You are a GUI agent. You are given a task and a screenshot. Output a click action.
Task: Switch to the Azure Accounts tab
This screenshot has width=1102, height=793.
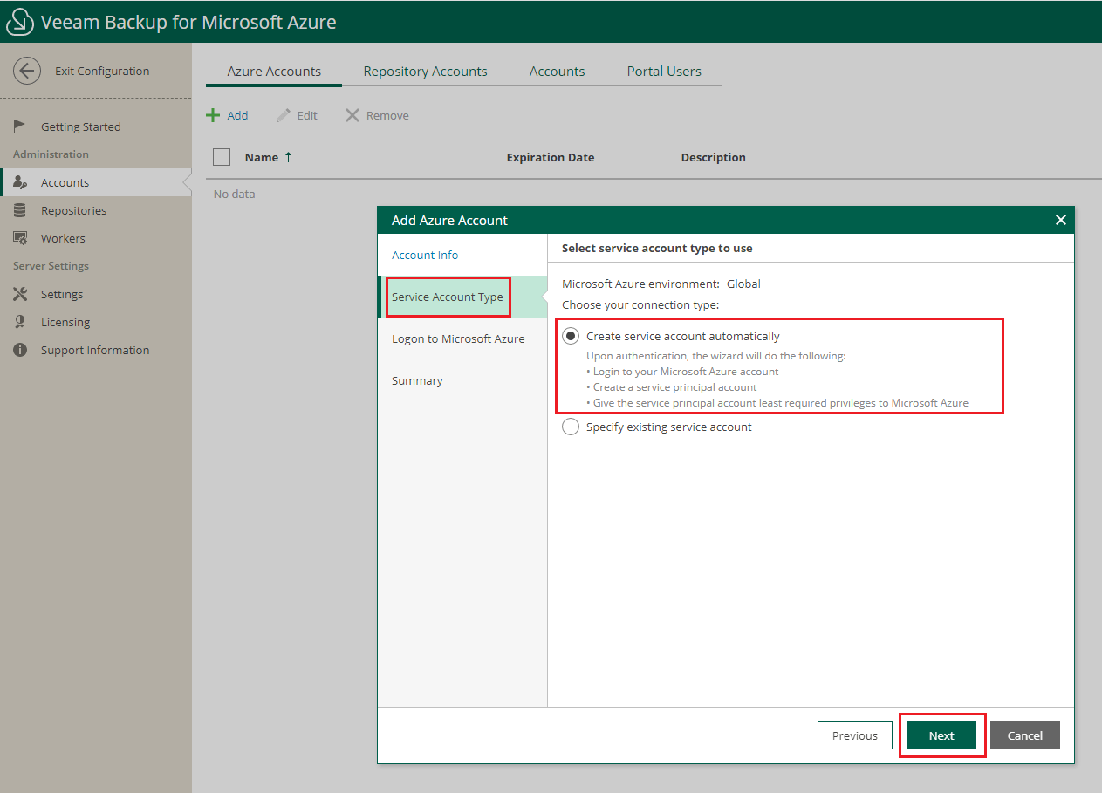click(x=274, y=72)
